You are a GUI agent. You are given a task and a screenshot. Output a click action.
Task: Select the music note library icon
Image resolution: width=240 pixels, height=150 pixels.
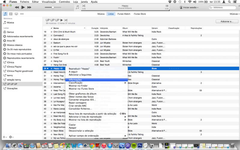5,14
